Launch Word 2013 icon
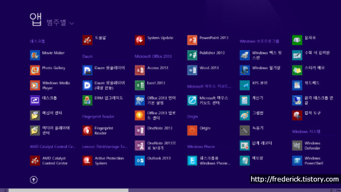This screenshot has height=192, width=341. coord(192,70)
